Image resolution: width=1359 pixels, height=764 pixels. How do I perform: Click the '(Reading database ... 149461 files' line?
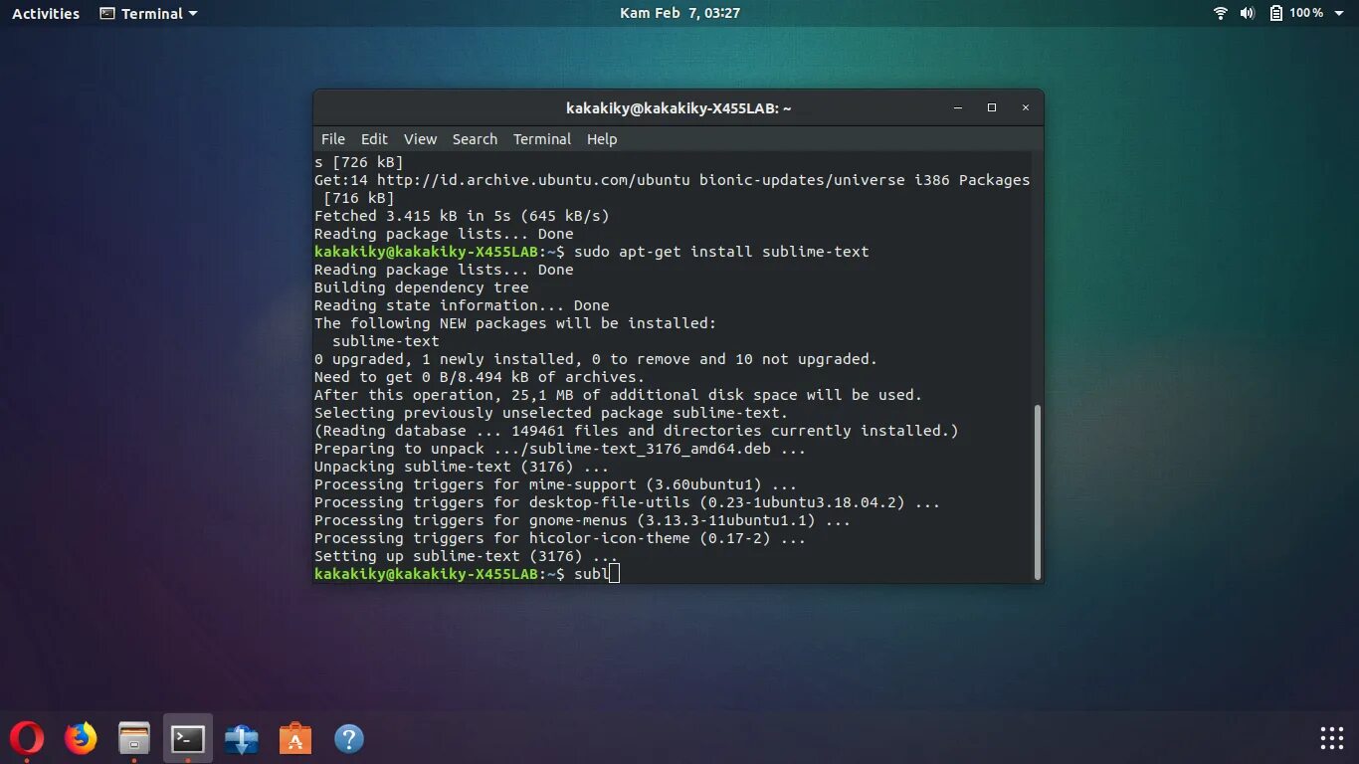tap(637, 431)
